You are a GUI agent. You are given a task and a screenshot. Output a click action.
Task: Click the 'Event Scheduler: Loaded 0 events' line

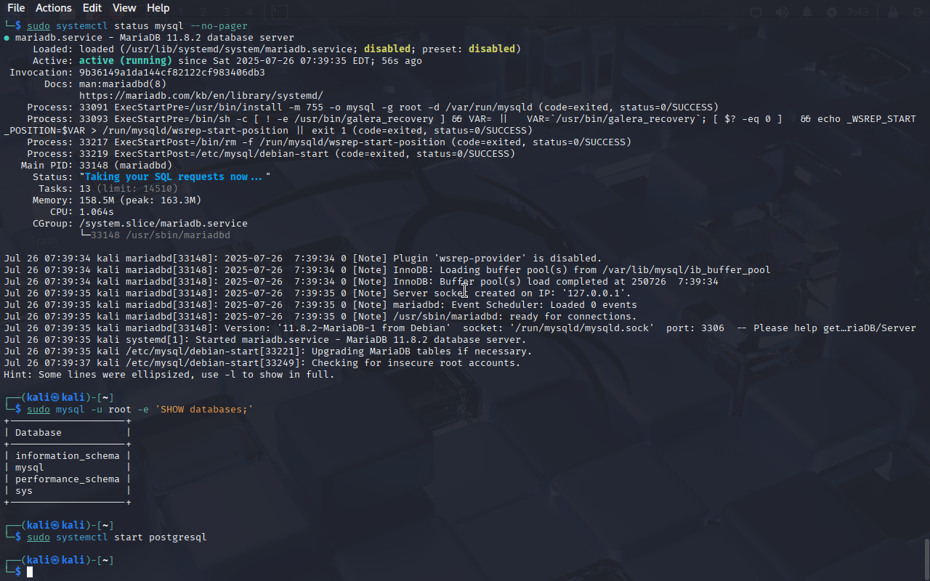[x=320, y=305]
